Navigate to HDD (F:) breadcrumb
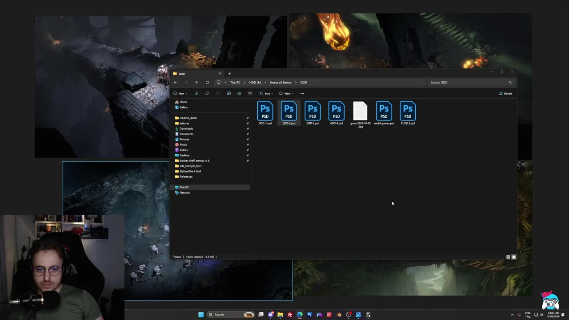Screen dimensions: 569x320 (x=255, y=82)
